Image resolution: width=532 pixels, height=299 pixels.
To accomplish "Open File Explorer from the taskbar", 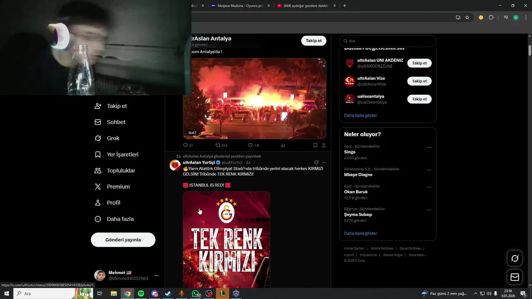I will coord(113,294).
